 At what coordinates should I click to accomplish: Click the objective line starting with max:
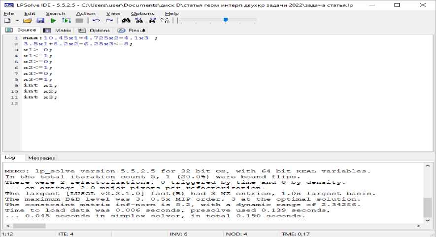coord(90,38)
